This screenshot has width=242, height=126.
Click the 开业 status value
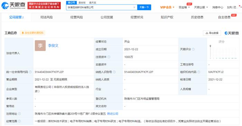127,42
